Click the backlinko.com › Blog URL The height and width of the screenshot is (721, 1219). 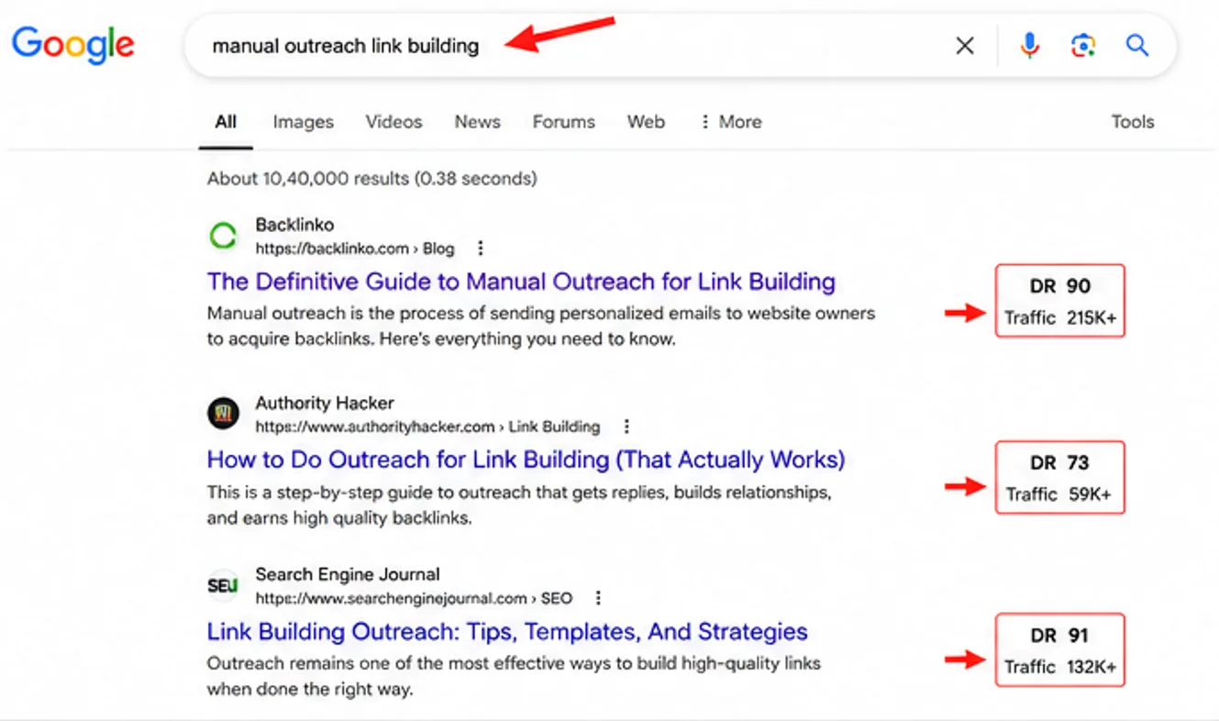[355, 249]
